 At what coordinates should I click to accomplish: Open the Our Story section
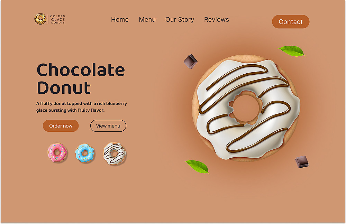point(180,20)
